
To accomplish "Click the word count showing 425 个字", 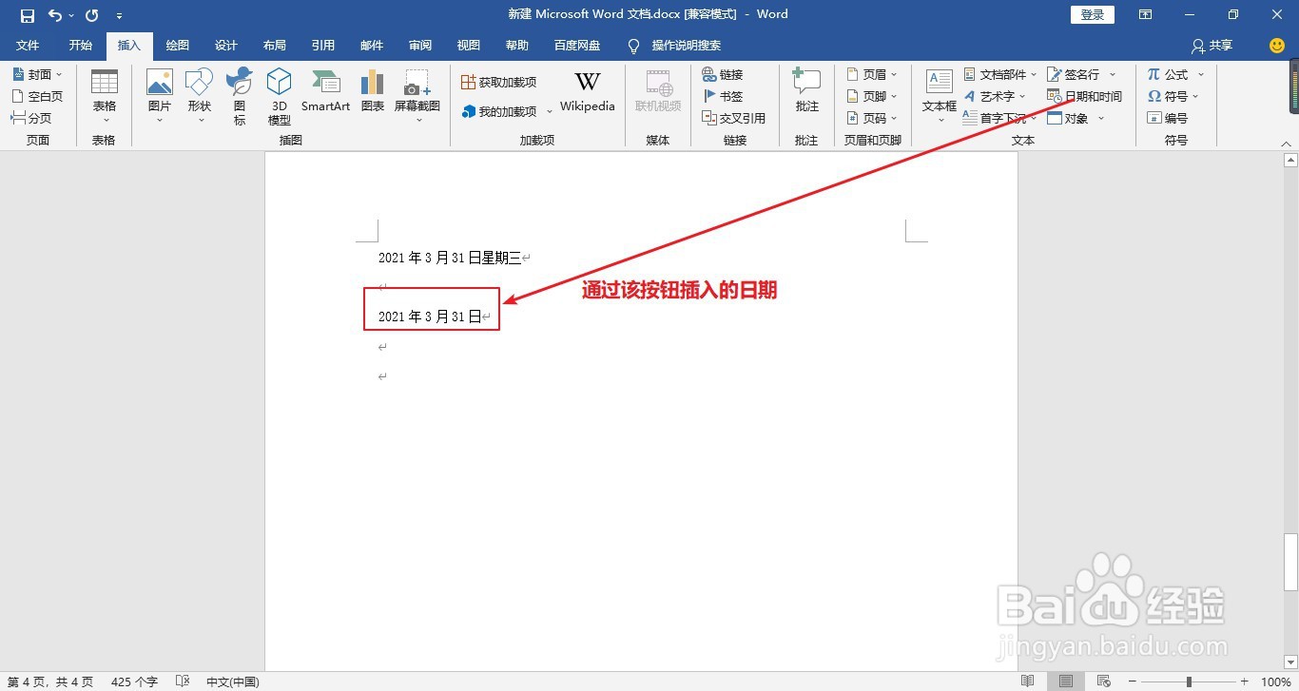I will (133, 681).
